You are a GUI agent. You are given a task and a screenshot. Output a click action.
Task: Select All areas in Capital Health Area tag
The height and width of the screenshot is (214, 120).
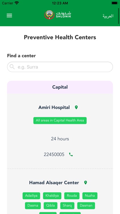(x=60, y=120)
